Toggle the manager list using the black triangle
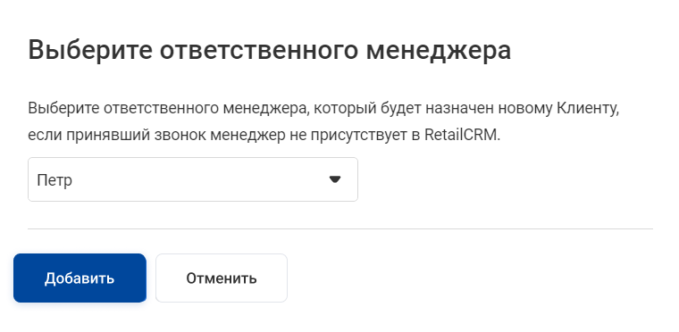The image size is (679, 332). coord(335,179)
